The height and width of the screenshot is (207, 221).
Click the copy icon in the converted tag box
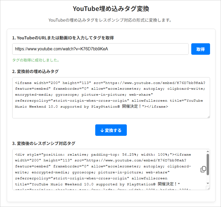click(203, 169)
